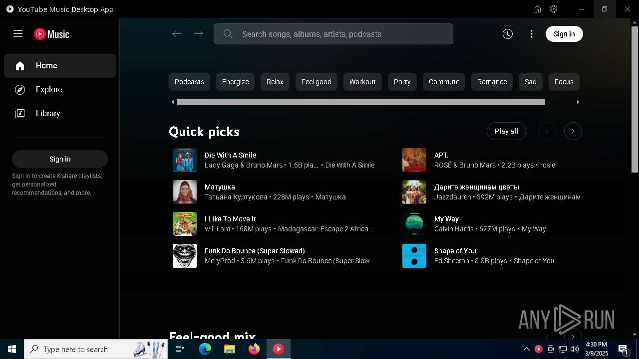Launch Microsoft Edge from the taskbar
This screenshot has width=639, height=359.
click(x=205, y=349)
